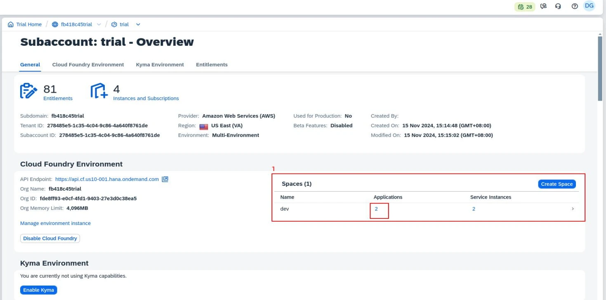Click the Applications column header
This screenshot has width=606, height=300.
click(x=388, y=197)
